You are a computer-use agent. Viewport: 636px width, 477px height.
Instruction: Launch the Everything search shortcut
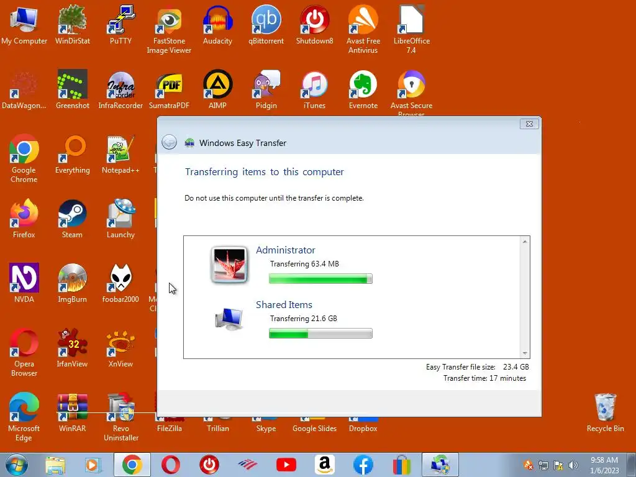(72, 154)
